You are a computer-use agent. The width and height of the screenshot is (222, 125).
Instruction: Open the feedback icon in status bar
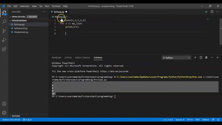tap(213, 119)
